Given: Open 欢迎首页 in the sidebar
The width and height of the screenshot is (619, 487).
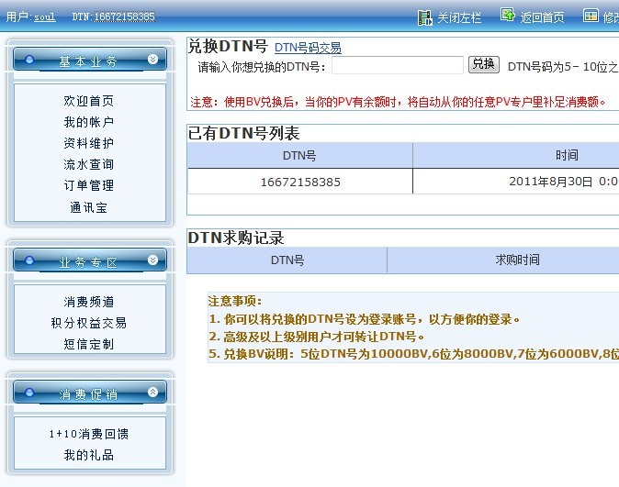Looking at the screenshot, I should (89, 101).
